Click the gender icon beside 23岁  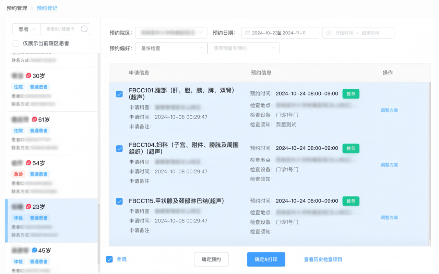coord(29,206)
